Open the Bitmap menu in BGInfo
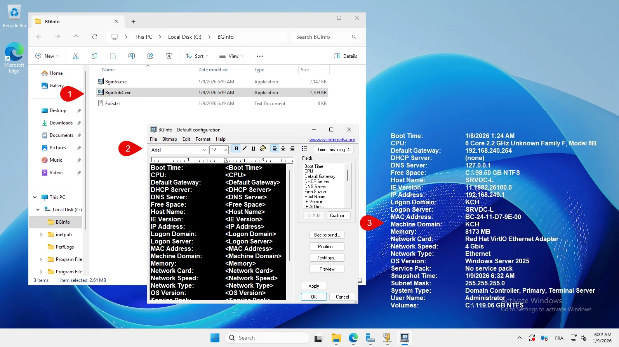The width and height of the screenshot is (619, 347). 169,139
